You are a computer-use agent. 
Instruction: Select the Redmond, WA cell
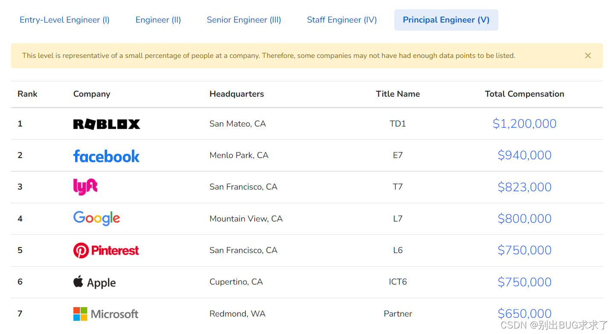pyautogui.click(x=237, y=314)
